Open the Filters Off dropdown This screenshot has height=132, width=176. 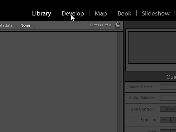click(x=101, y=25)
